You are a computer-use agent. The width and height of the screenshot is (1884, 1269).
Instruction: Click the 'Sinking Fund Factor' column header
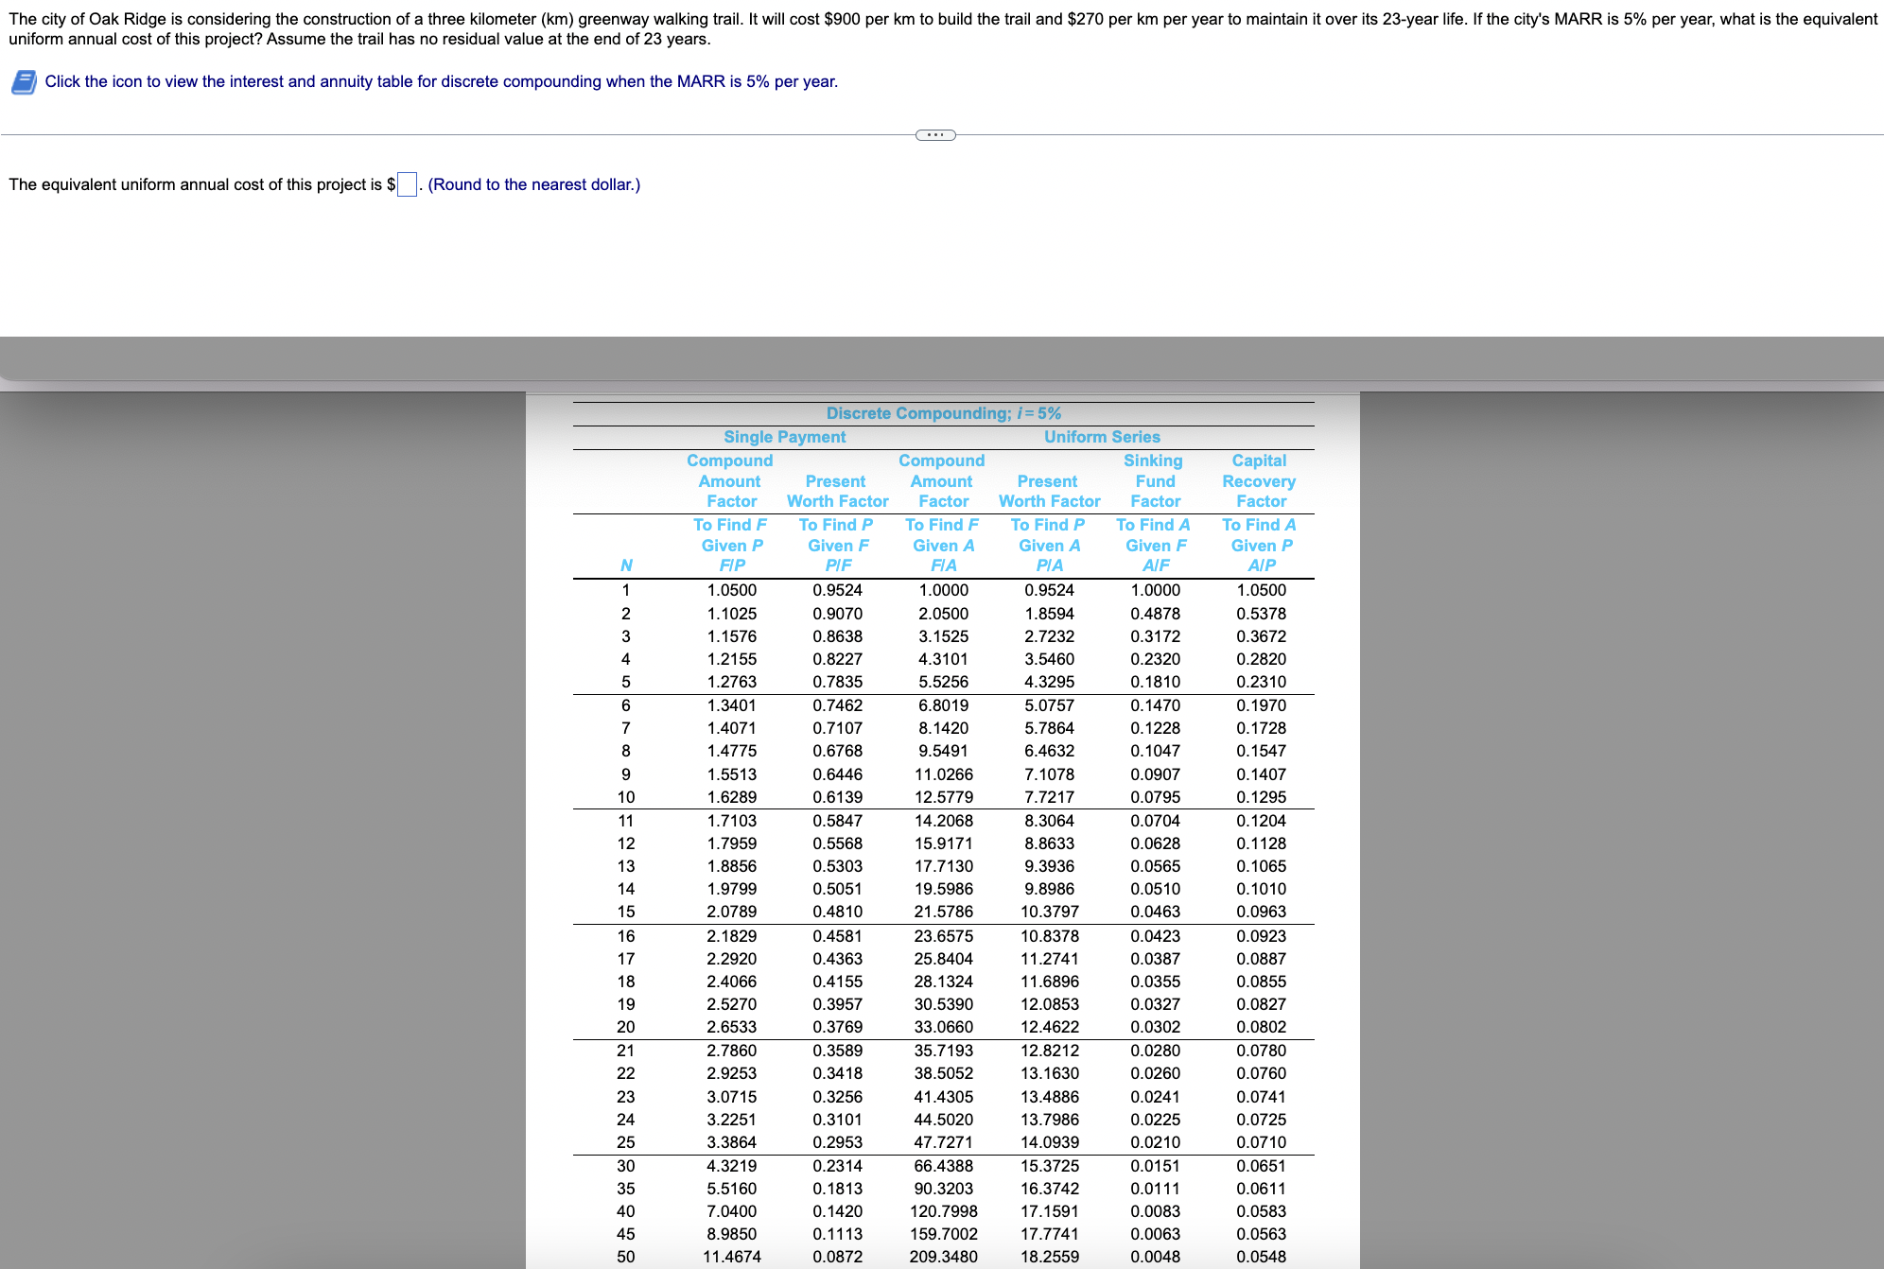[1154, 480]
